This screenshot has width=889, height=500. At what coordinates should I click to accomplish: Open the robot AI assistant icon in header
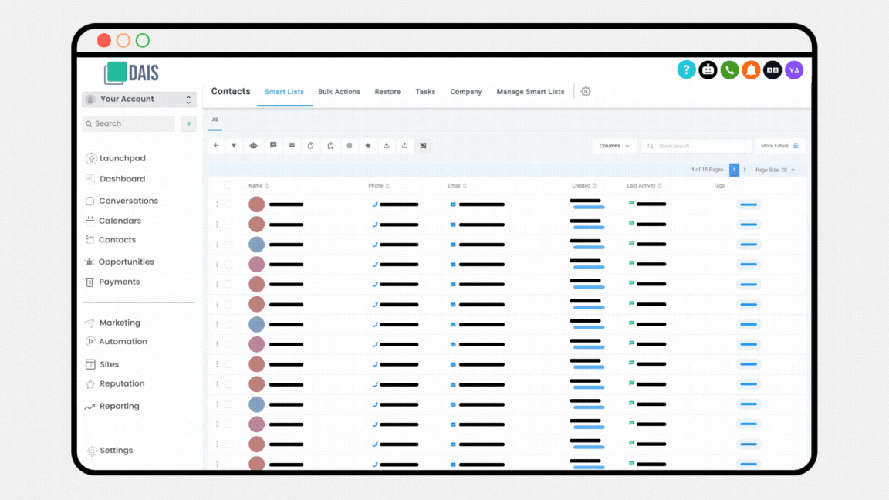(x=708, y=70)
